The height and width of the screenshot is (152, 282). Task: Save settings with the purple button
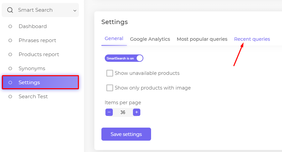(126, 134)
